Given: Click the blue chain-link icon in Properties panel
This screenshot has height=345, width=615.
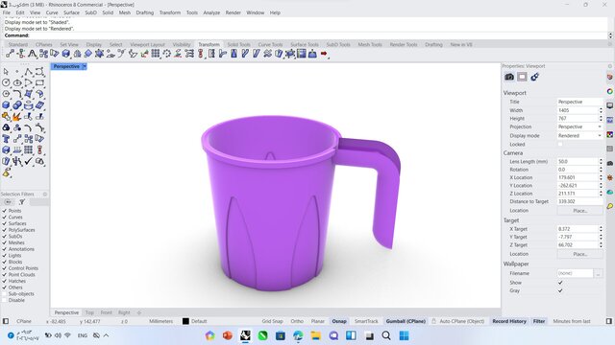Looking at the screenshot, I should (534, 77).
